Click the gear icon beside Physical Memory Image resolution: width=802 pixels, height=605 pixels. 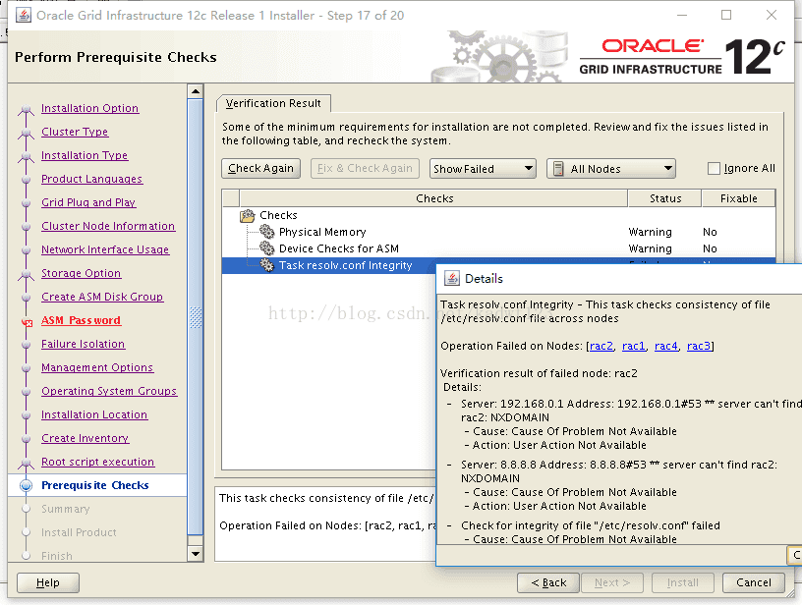[x=267, y=232]
